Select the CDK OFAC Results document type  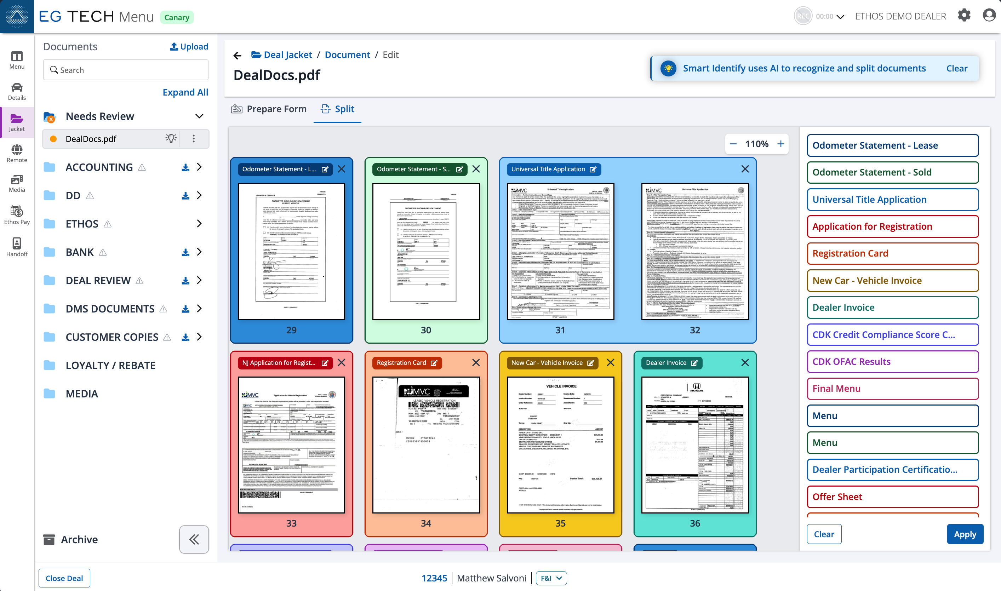(893, 362)
